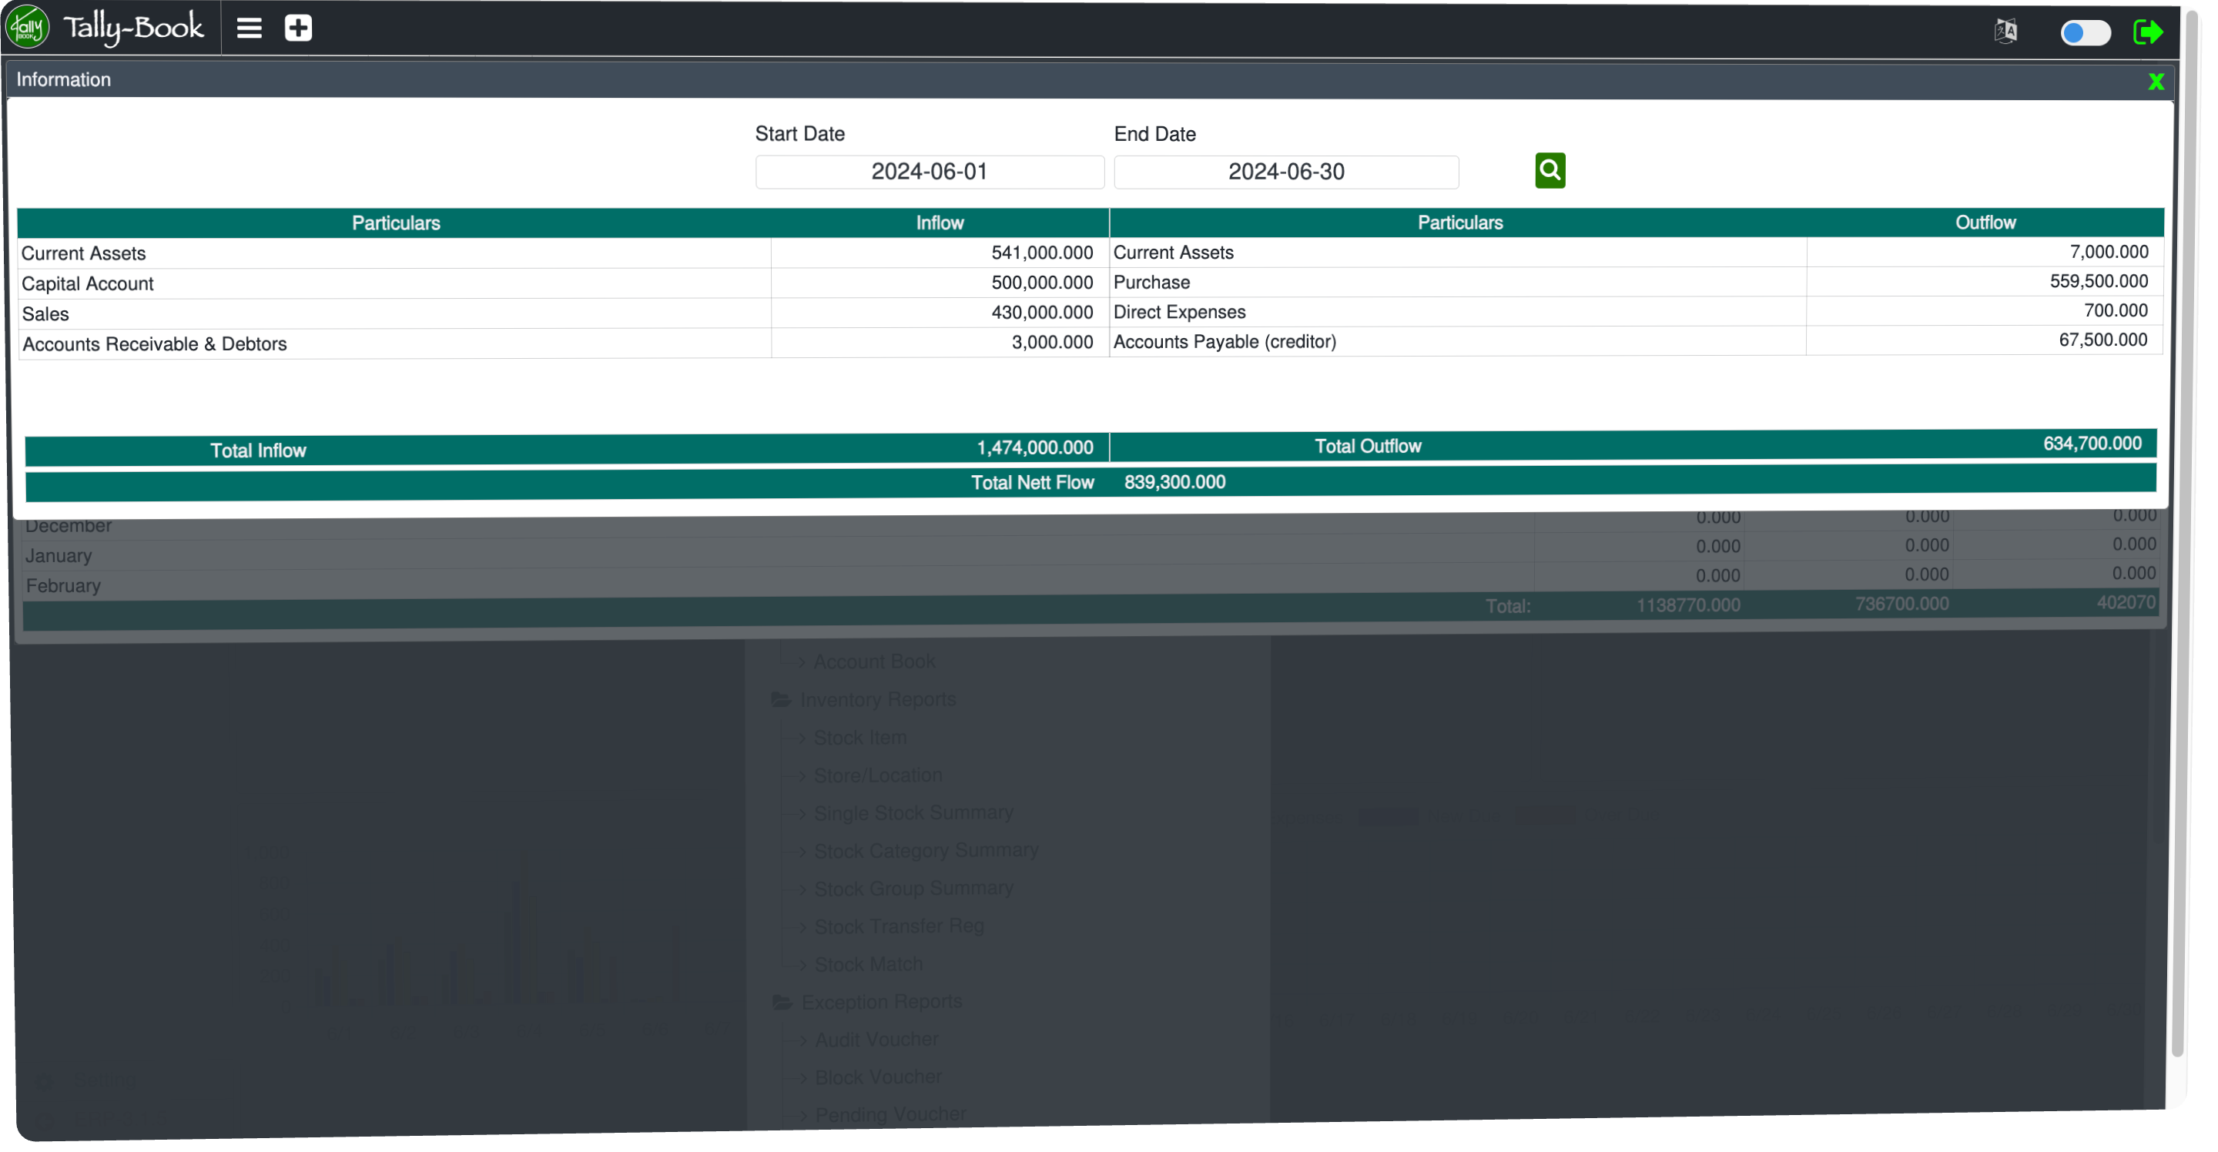2218x1152 pixels.
Task: Select the Purchase outflow row
Action: 1151,283
